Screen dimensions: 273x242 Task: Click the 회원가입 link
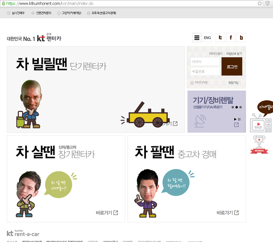tap(233, 82)
